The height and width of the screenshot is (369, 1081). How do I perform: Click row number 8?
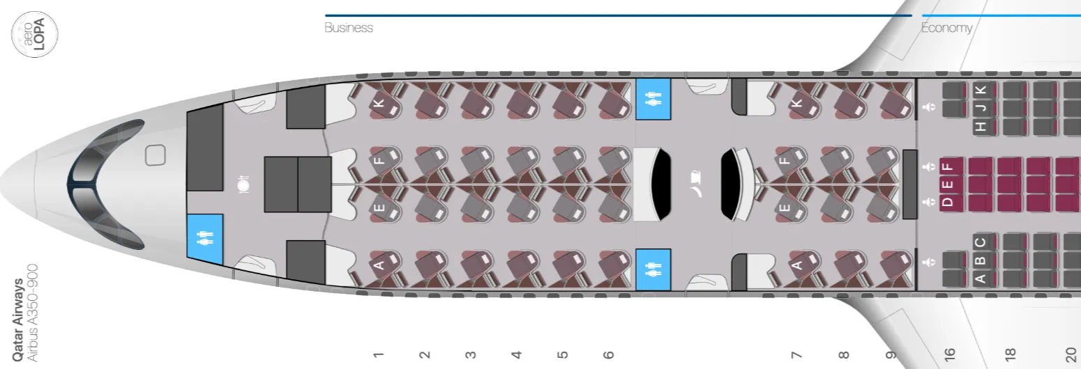(844, 354)
